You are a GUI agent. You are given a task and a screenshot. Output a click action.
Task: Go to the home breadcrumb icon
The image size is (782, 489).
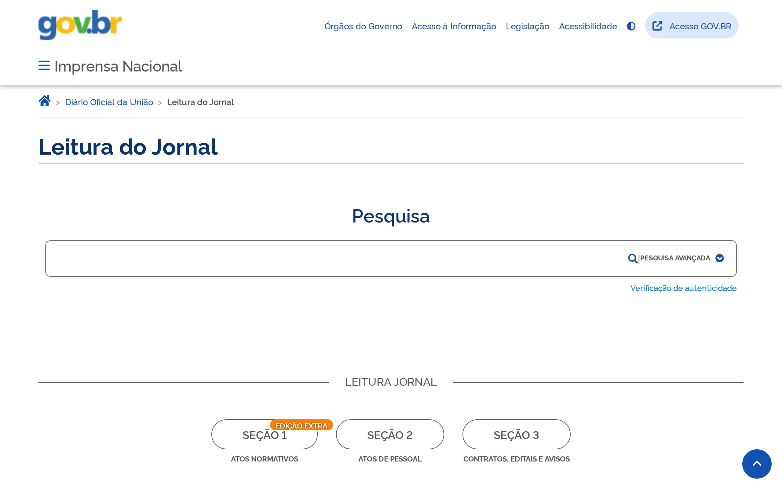pos(45,101)
